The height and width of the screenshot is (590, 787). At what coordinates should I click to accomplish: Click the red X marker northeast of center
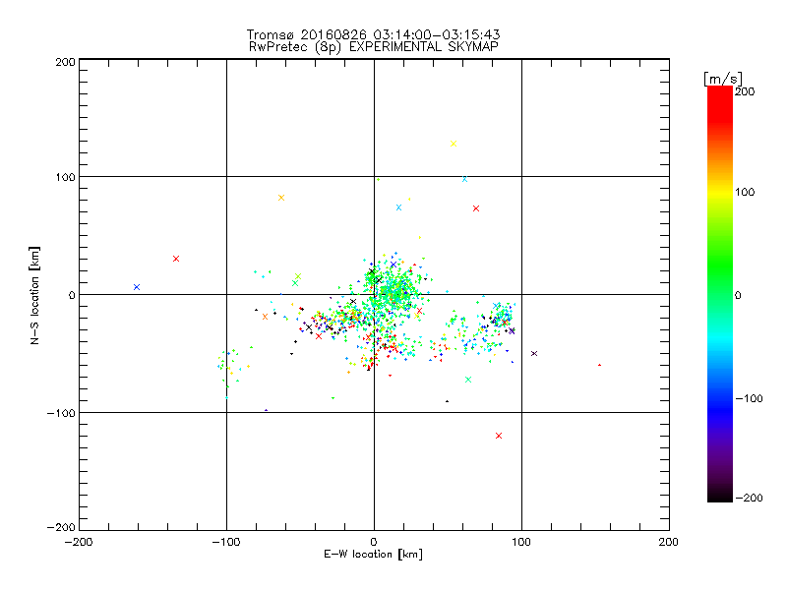[476, 208]
